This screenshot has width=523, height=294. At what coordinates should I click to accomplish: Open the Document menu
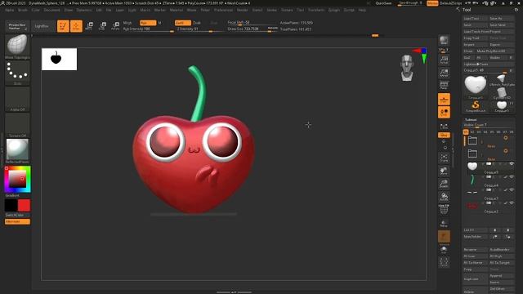(51, 10)
